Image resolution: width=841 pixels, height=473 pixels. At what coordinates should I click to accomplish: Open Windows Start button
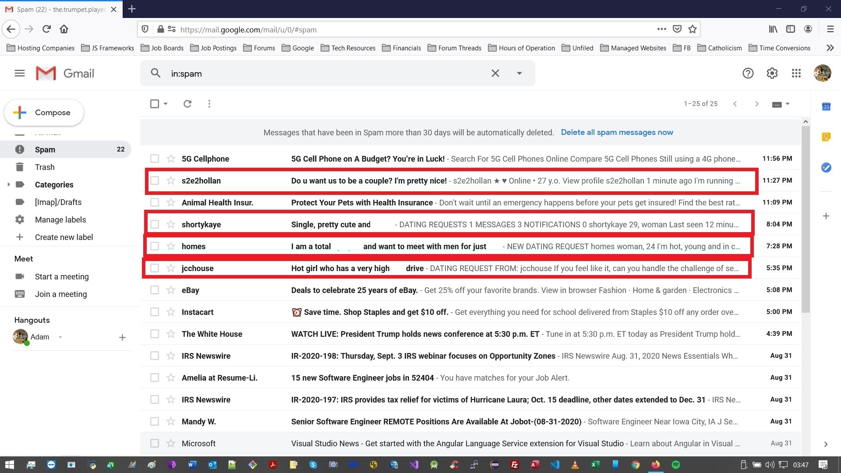pos(10,465)
